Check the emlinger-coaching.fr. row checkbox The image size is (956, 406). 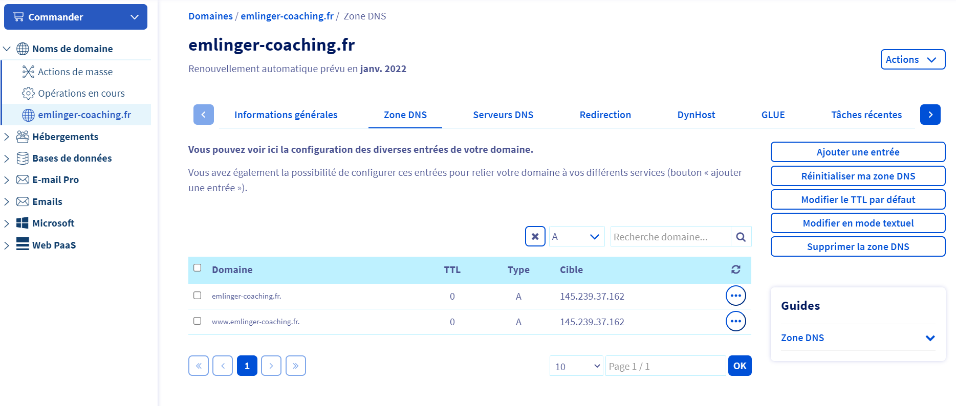click(198, 296)
